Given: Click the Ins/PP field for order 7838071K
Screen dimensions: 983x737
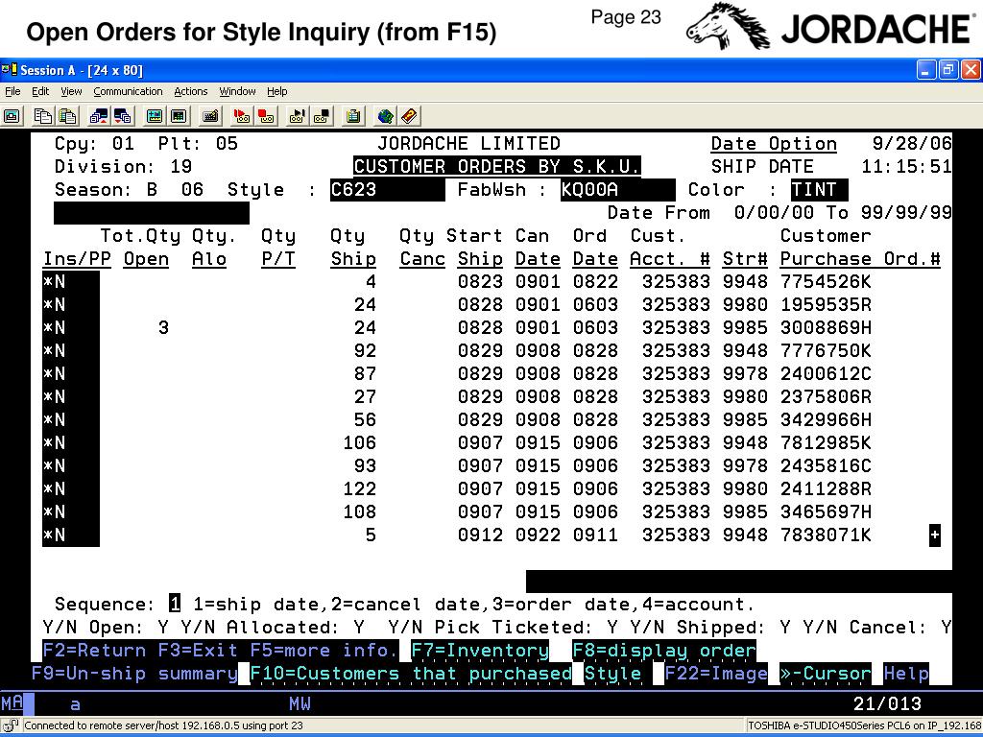Looking at the screenshot, I should [71, 535].
